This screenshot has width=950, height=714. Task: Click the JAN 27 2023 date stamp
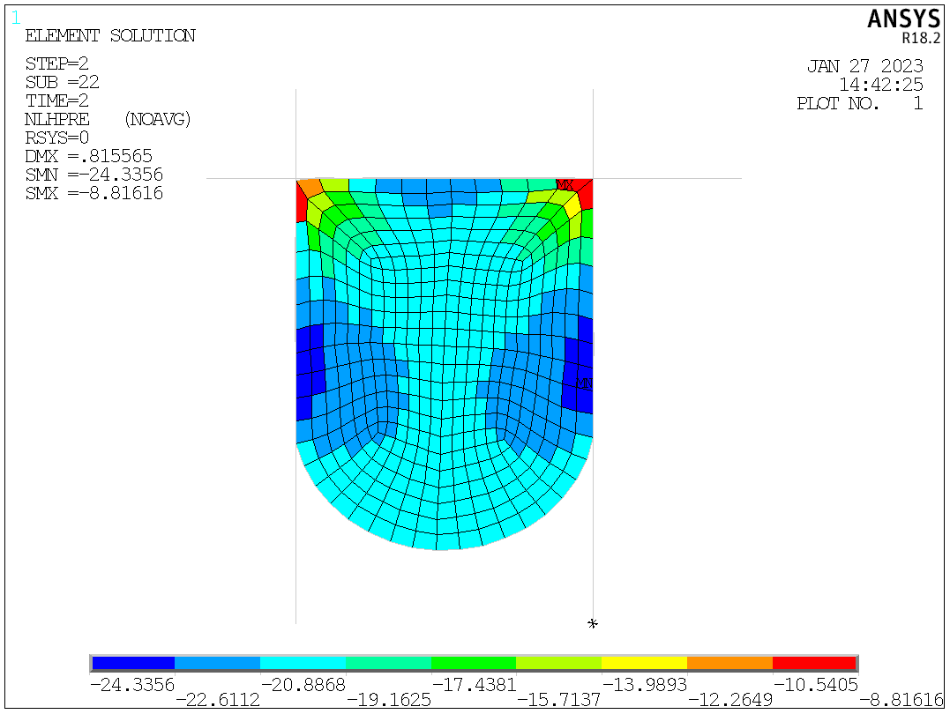(x=865, y=67)
